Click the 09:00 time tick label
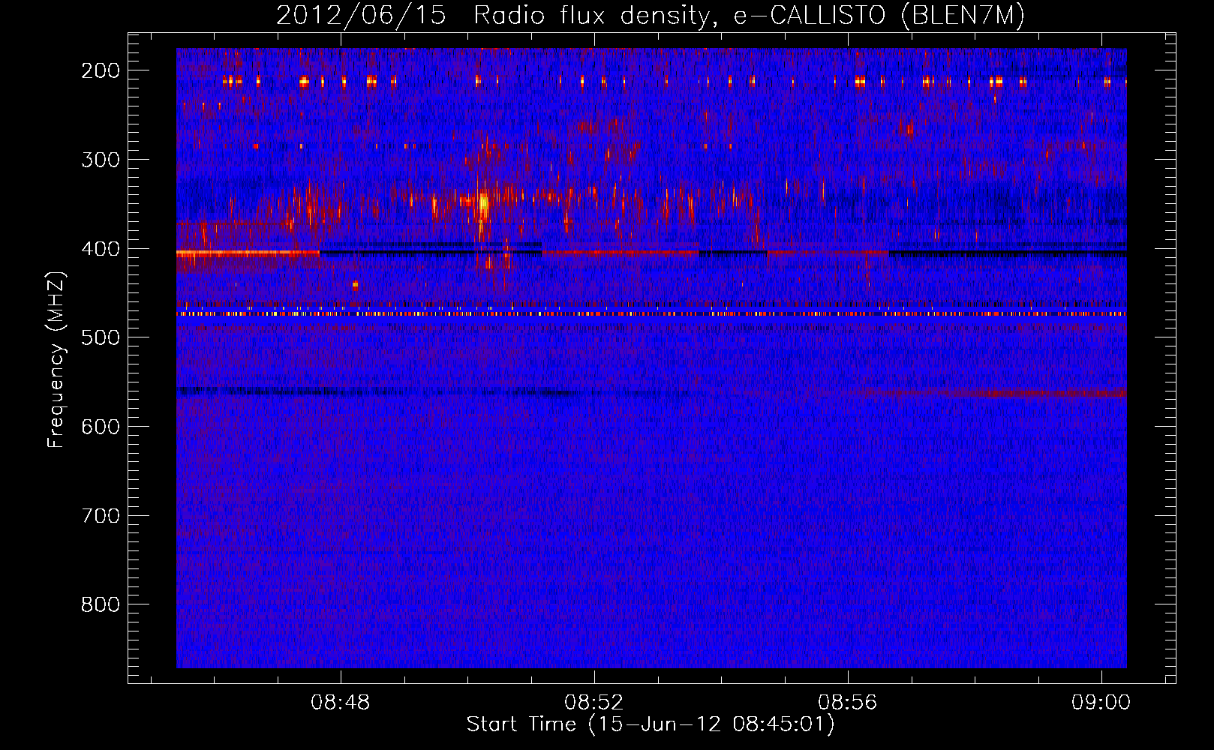The width and height of the screenshot is (1214, 750). 1101,703
